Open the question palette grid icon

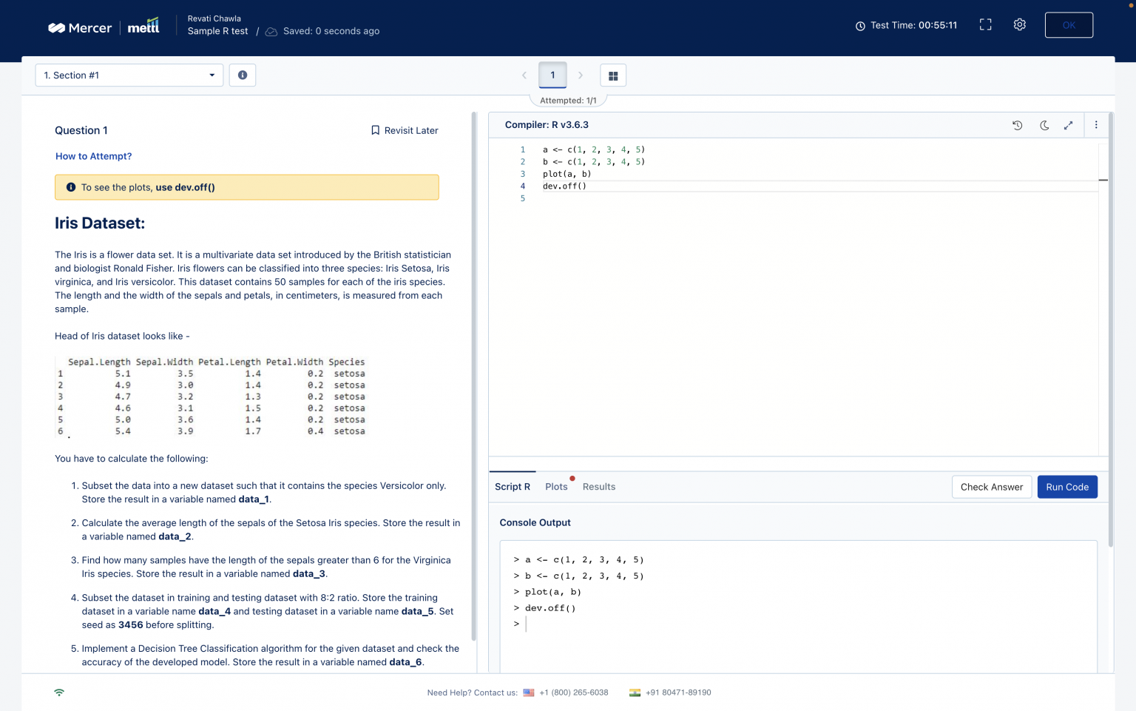point(613,75)
